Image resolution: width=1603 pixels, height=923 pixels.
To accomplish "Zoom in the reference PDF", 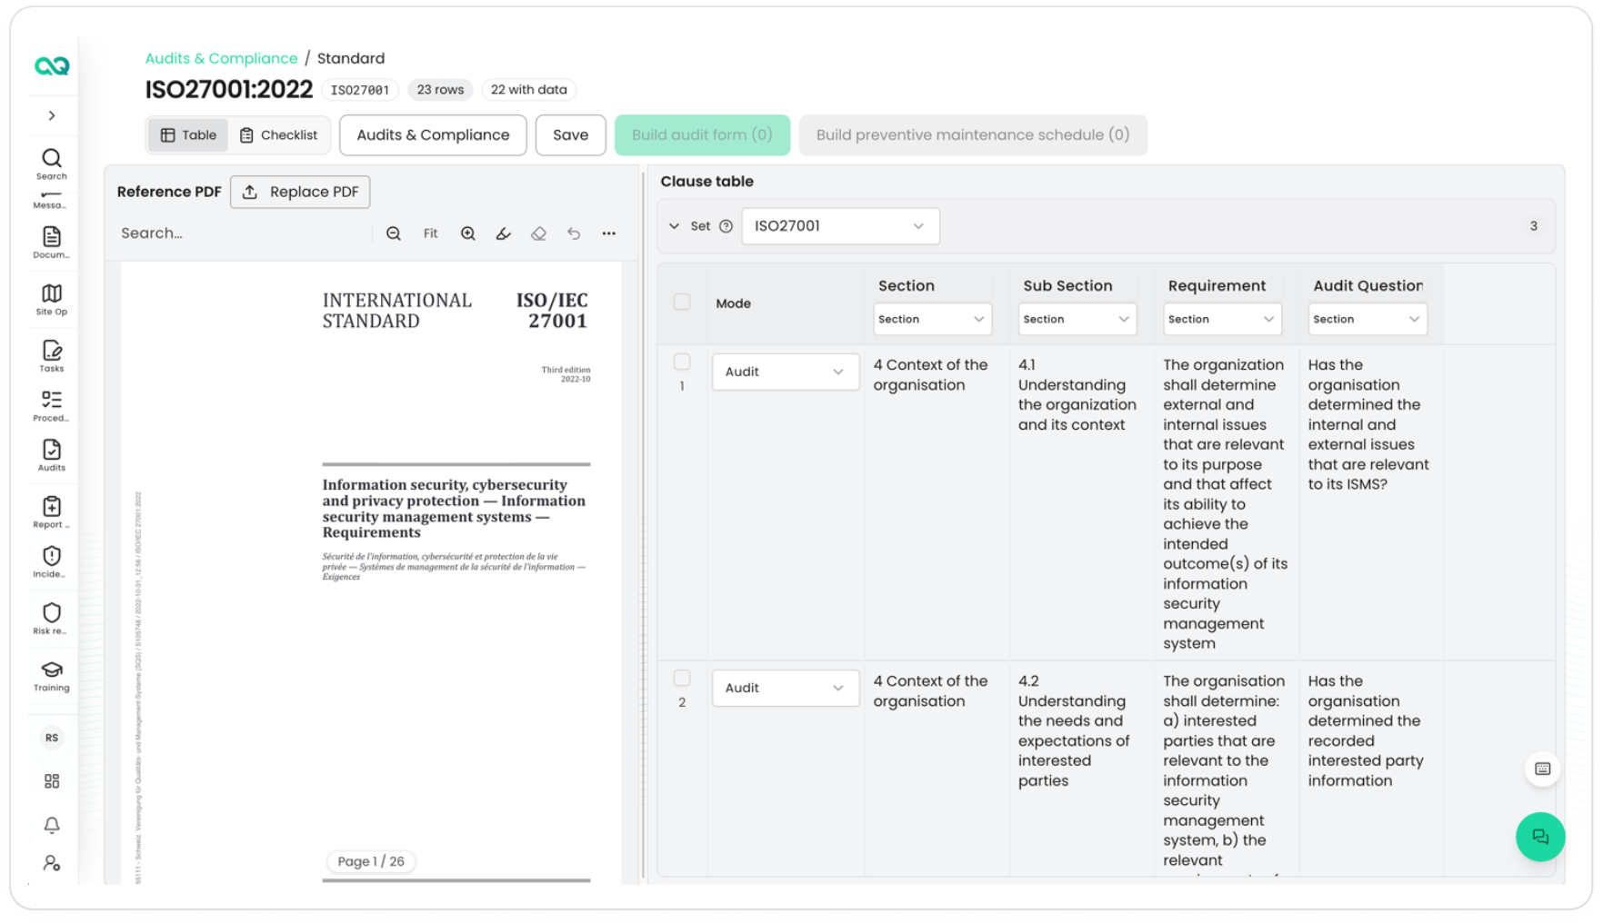I will [x=468, y=233].
